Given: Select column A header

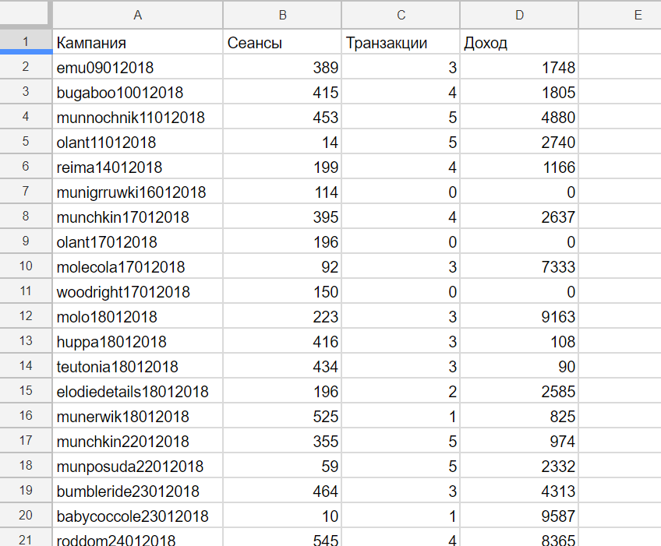Looking at the screenshot, I should [x=137, y=15].
